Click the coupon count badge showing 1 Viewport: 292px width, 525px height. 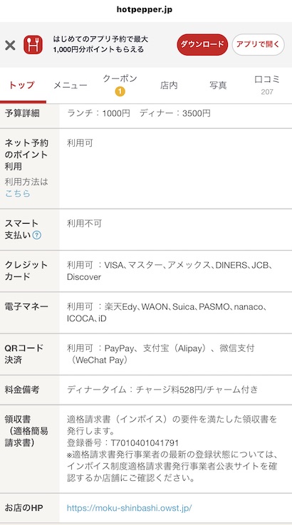pos(120,91)
